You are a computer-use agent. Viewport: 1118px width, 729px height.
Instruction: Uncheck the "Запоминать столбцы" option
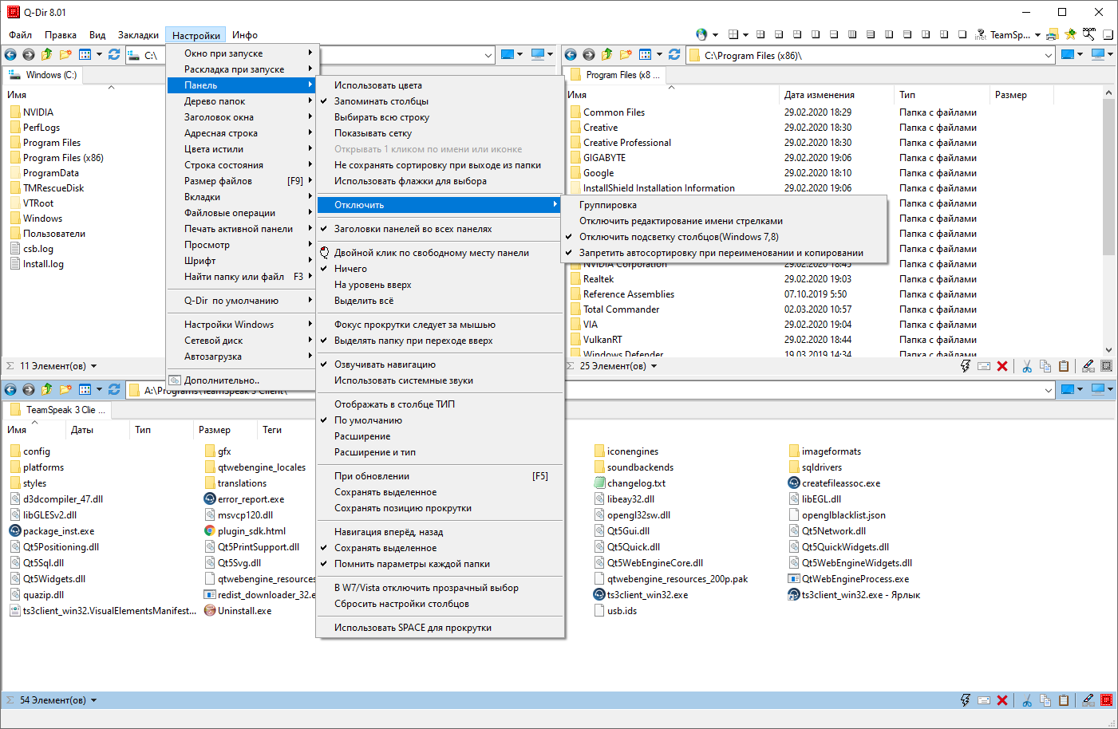(x=381, y=101)
